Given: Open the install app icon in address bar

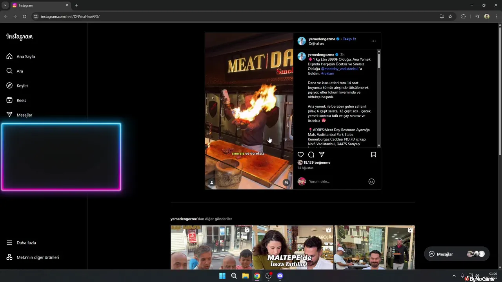Looking at the screenshot, I should tap(442, 16).
